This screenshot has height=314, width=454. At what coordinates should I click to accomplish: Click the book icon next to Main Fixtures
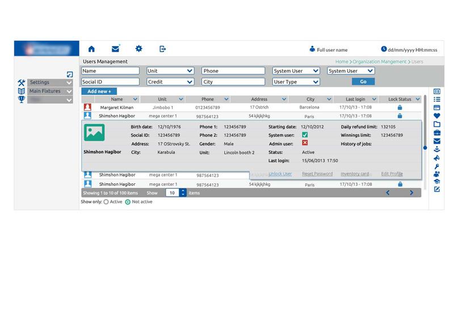22,91
